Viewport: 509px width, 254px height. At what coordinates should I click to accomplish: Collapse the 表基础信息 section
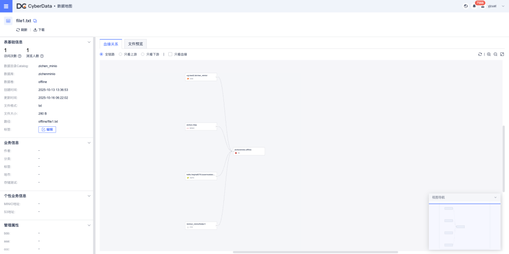(89, 42)
